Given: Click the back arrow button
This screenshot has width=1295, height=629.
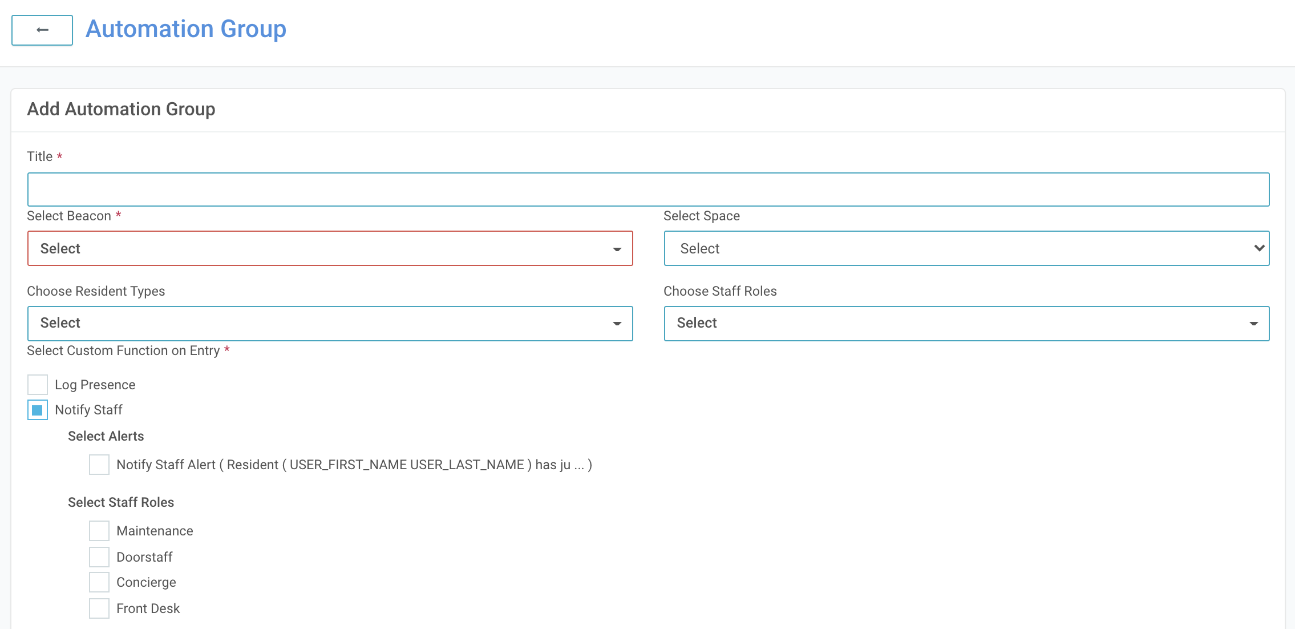Looking at the screenshot, I should (x=42, y=30).
